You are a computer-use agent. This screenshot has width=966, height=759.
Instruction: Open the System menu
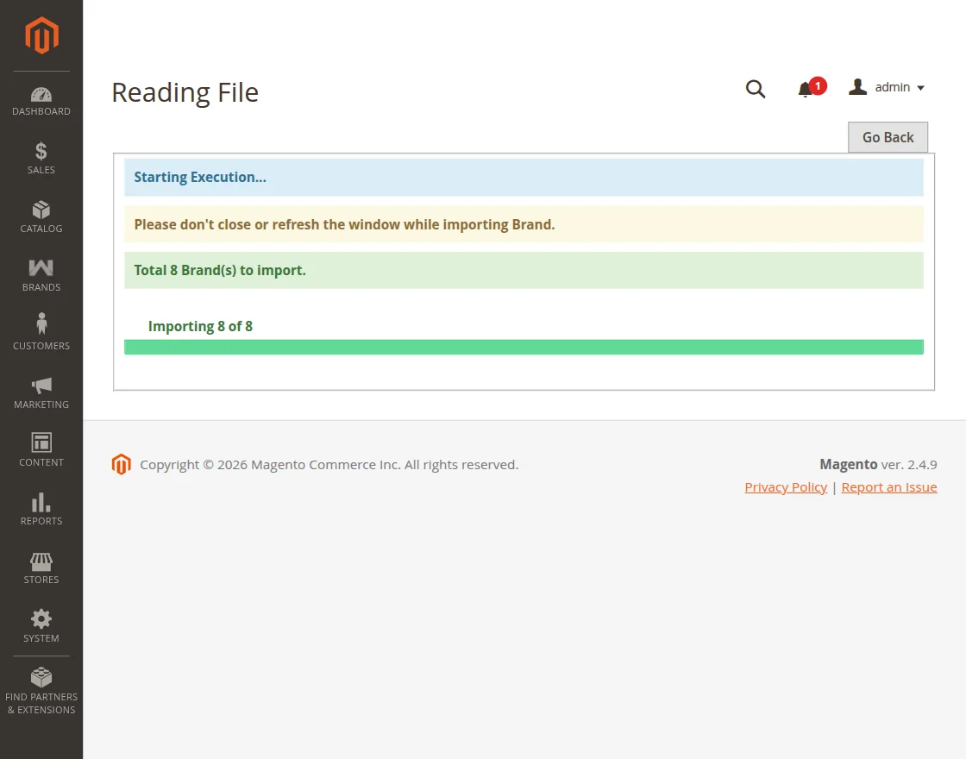tap(41, 626)
